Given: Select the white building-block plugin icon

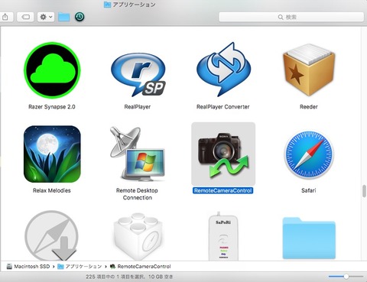Looking at the screenshot, I should 138,236.
